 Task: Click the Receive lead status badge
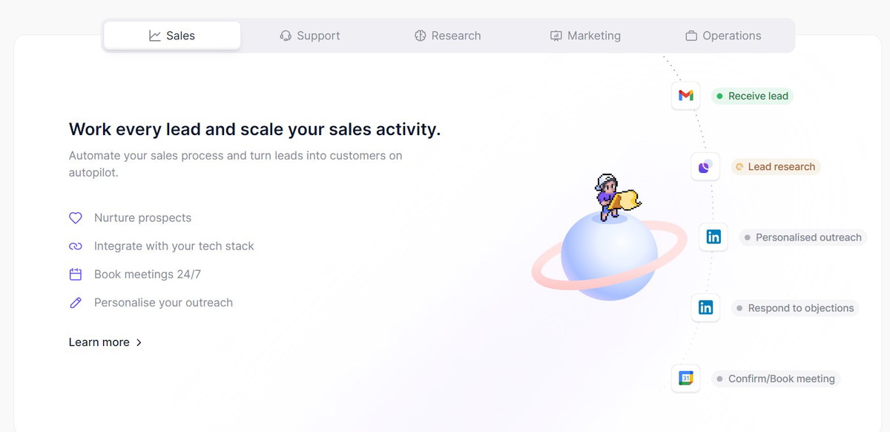[x=752, y=96]
